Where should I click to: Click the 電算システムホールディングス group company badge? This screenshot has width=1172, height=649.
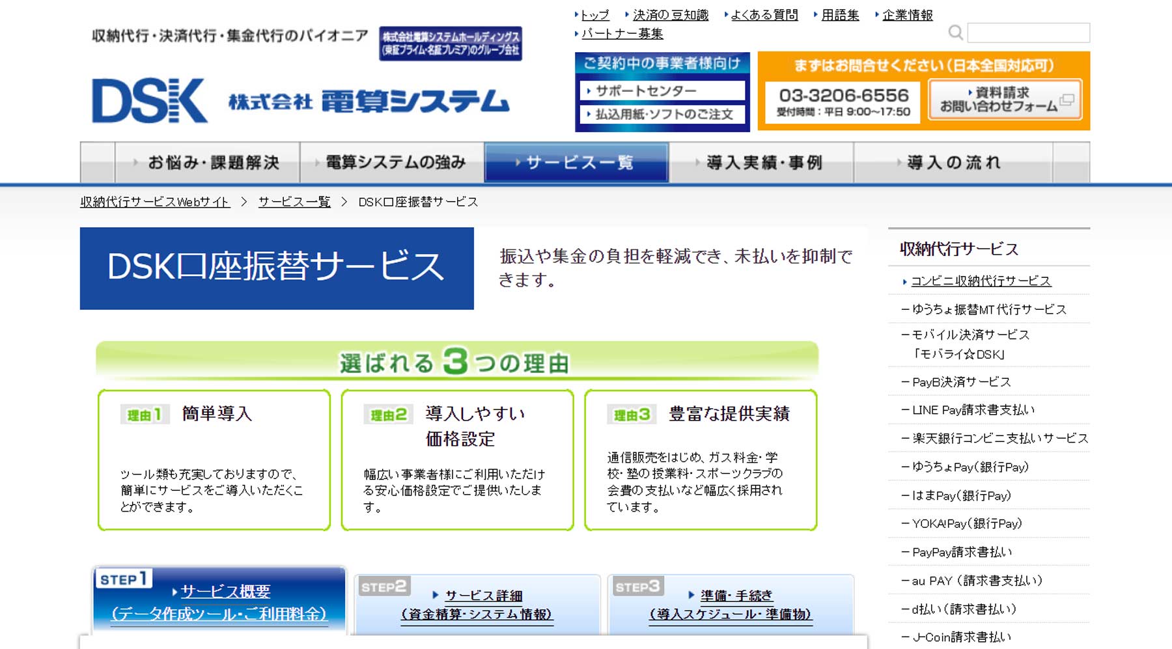(x=451, y=44)
